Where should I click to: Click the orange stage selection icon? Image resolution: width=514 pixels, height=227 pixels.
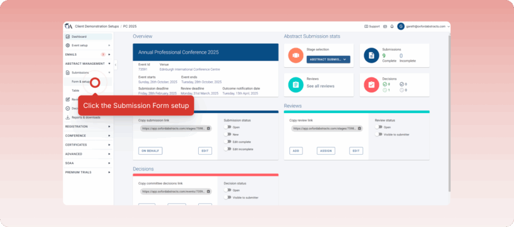coord(296,55)
